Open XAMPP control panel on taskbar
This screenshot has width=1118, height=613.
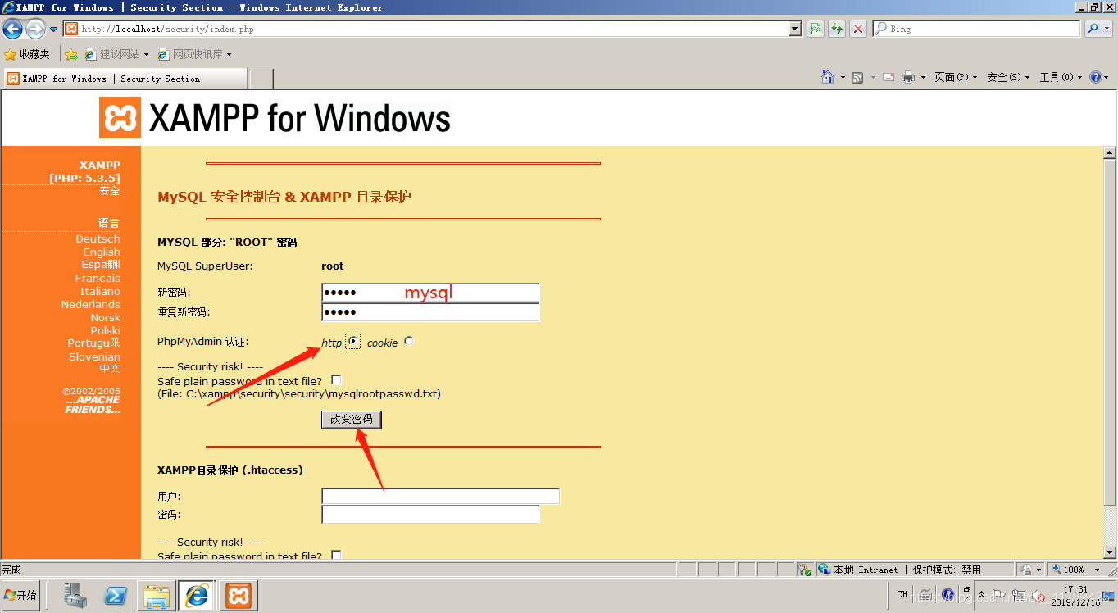pos(239,596)
